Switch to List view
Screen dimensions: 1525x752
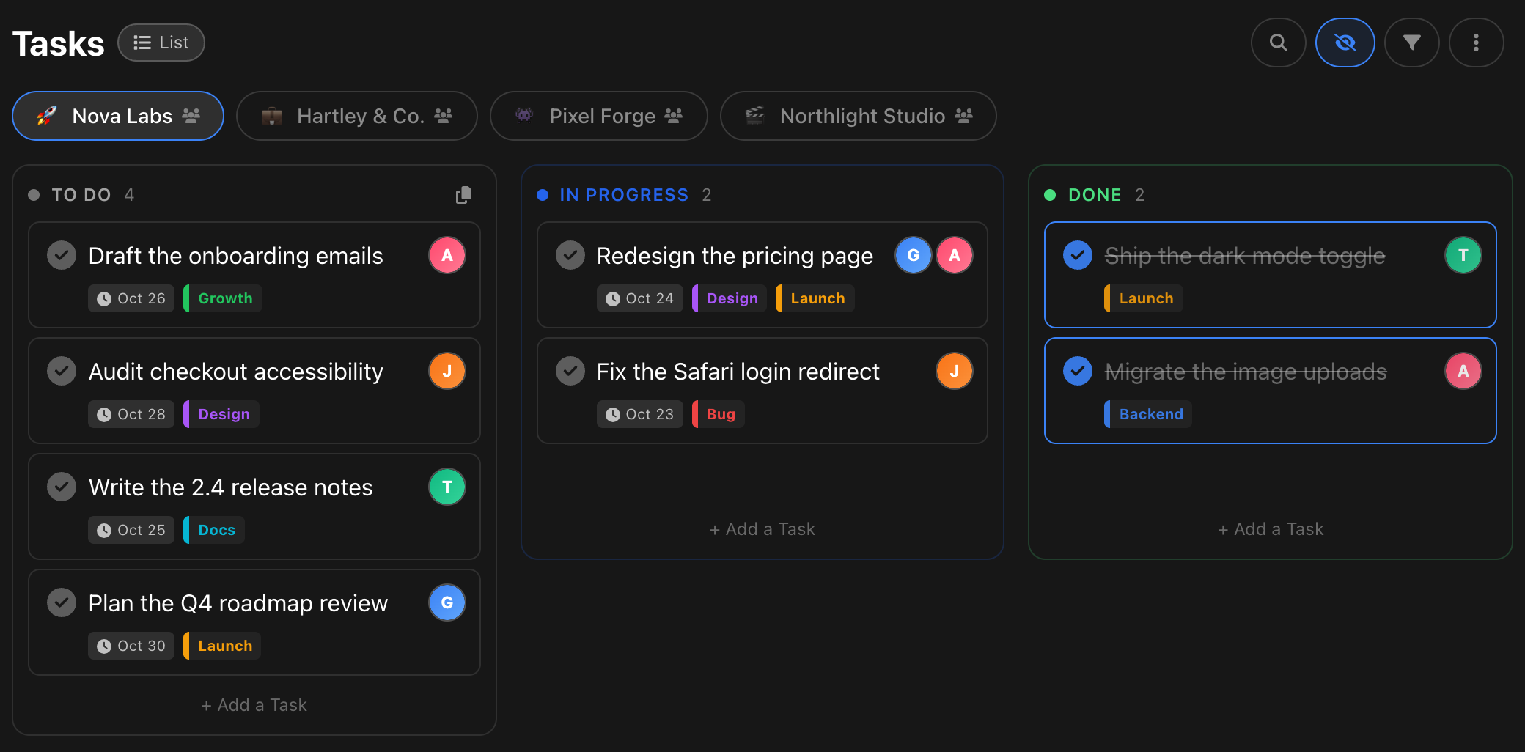point(161,43)
